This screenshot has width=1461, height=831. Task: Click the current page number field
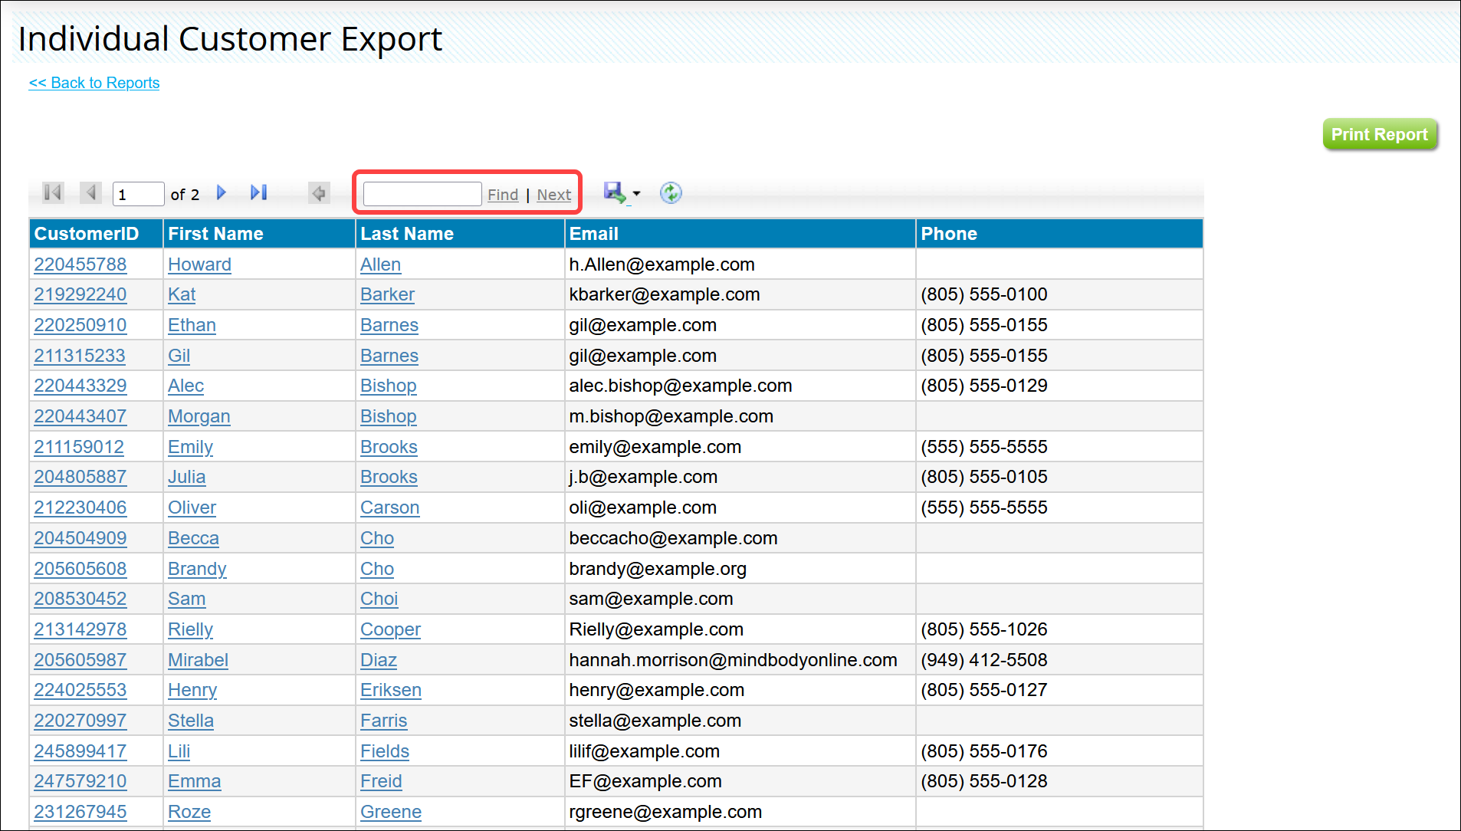(x=138, y=194)
